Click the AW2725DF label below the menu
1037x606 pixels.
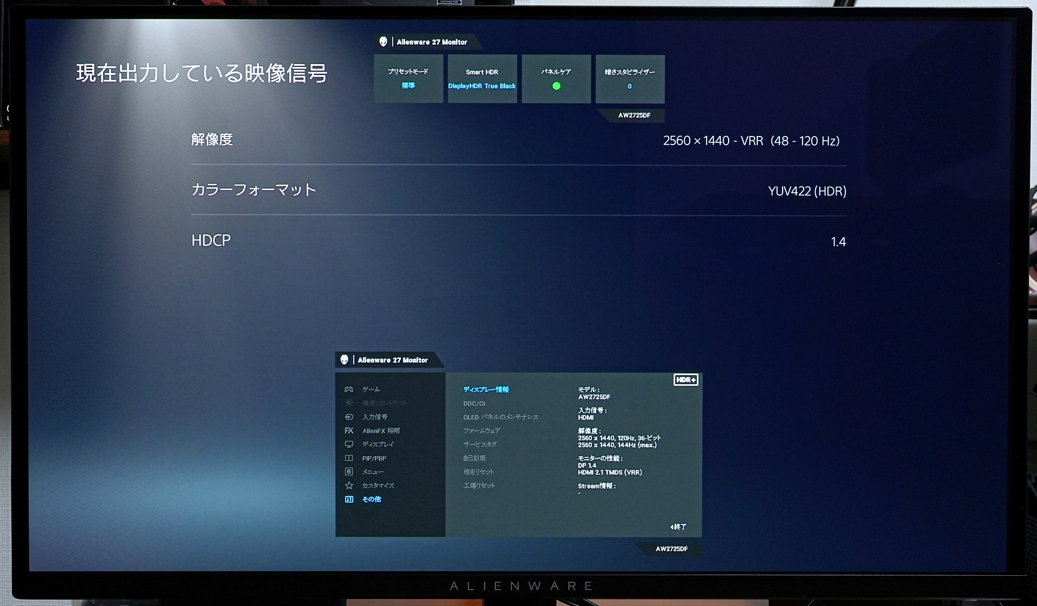(671, 549)
